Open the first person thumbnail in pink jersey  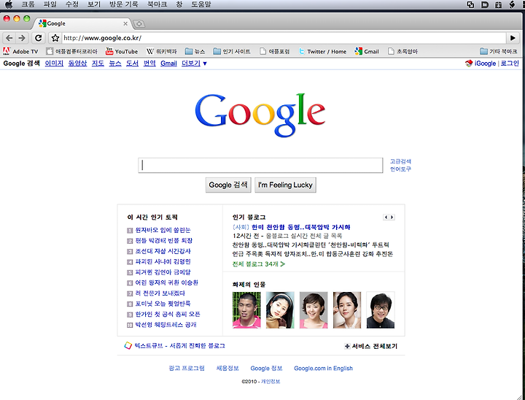click(246, 310)
